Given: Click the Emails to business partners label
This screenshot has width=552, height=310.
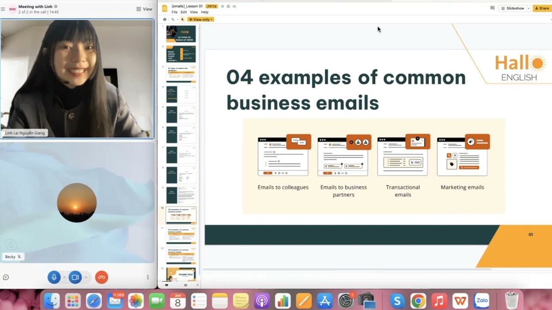Looking at the screenshot, I should click(x=344, y=191).
